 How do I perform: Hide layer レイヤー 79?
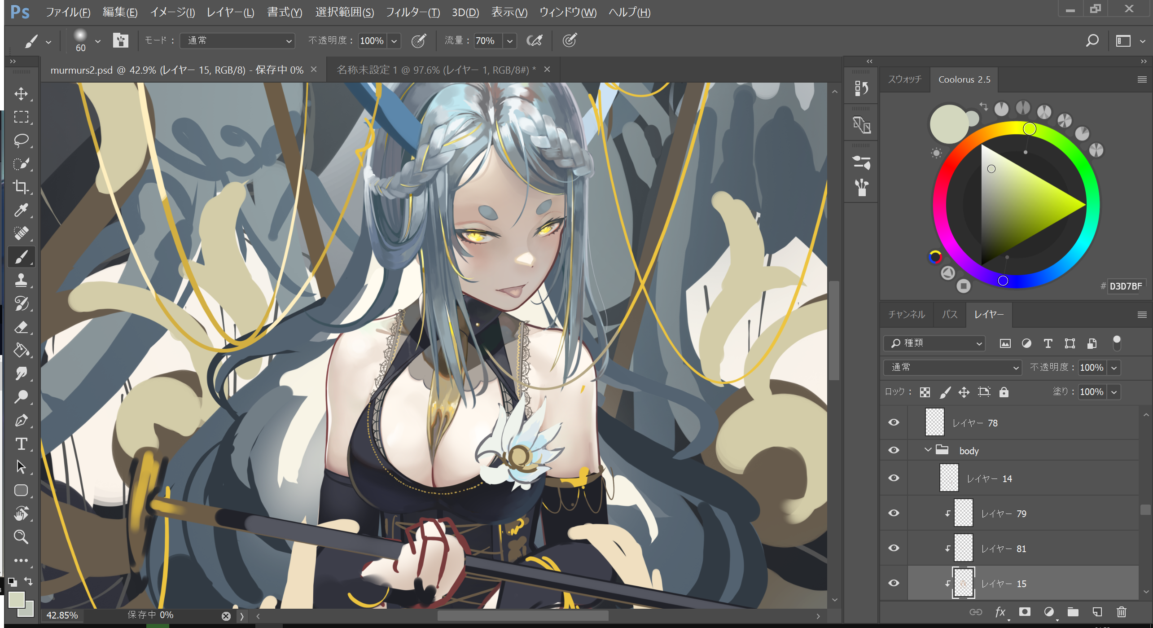(894, 513)
